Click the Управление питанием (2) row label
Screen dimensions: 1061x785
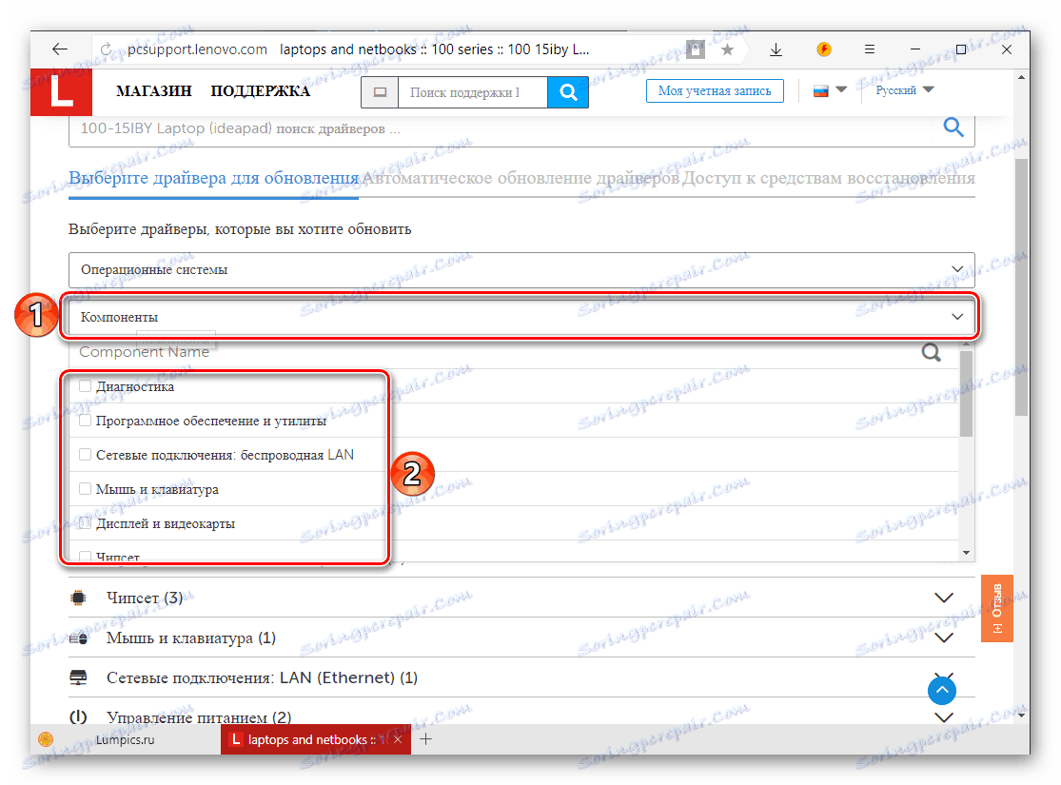point(199,717)
